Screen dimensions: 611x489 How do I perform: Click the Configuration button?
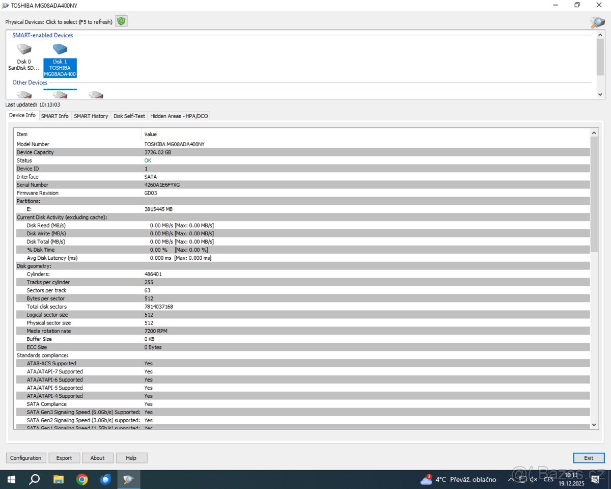[26, 458]
